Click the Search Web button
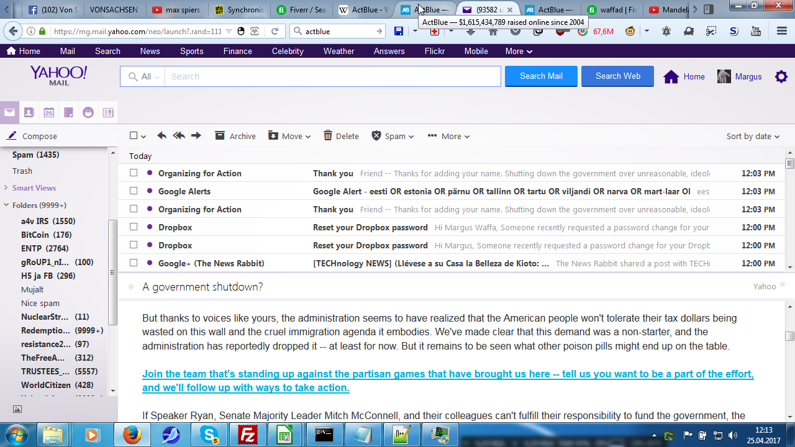 point(617,76)
